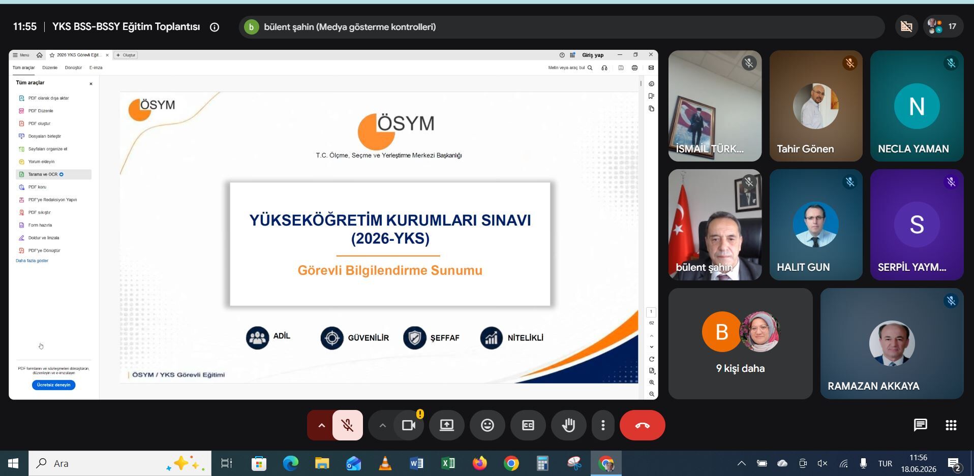This screenshot has width=974, height=476.
Task: Select the RAMAZAN AKKAYA participant tile
Action: pos(892,344)
